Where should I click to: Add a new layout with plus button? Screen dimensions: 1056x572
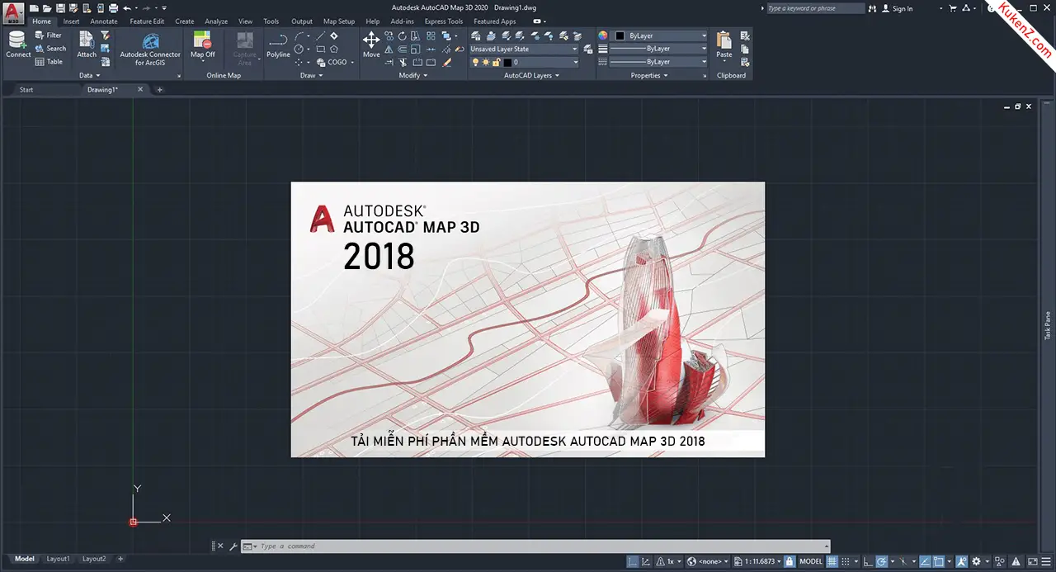point(120,559)
